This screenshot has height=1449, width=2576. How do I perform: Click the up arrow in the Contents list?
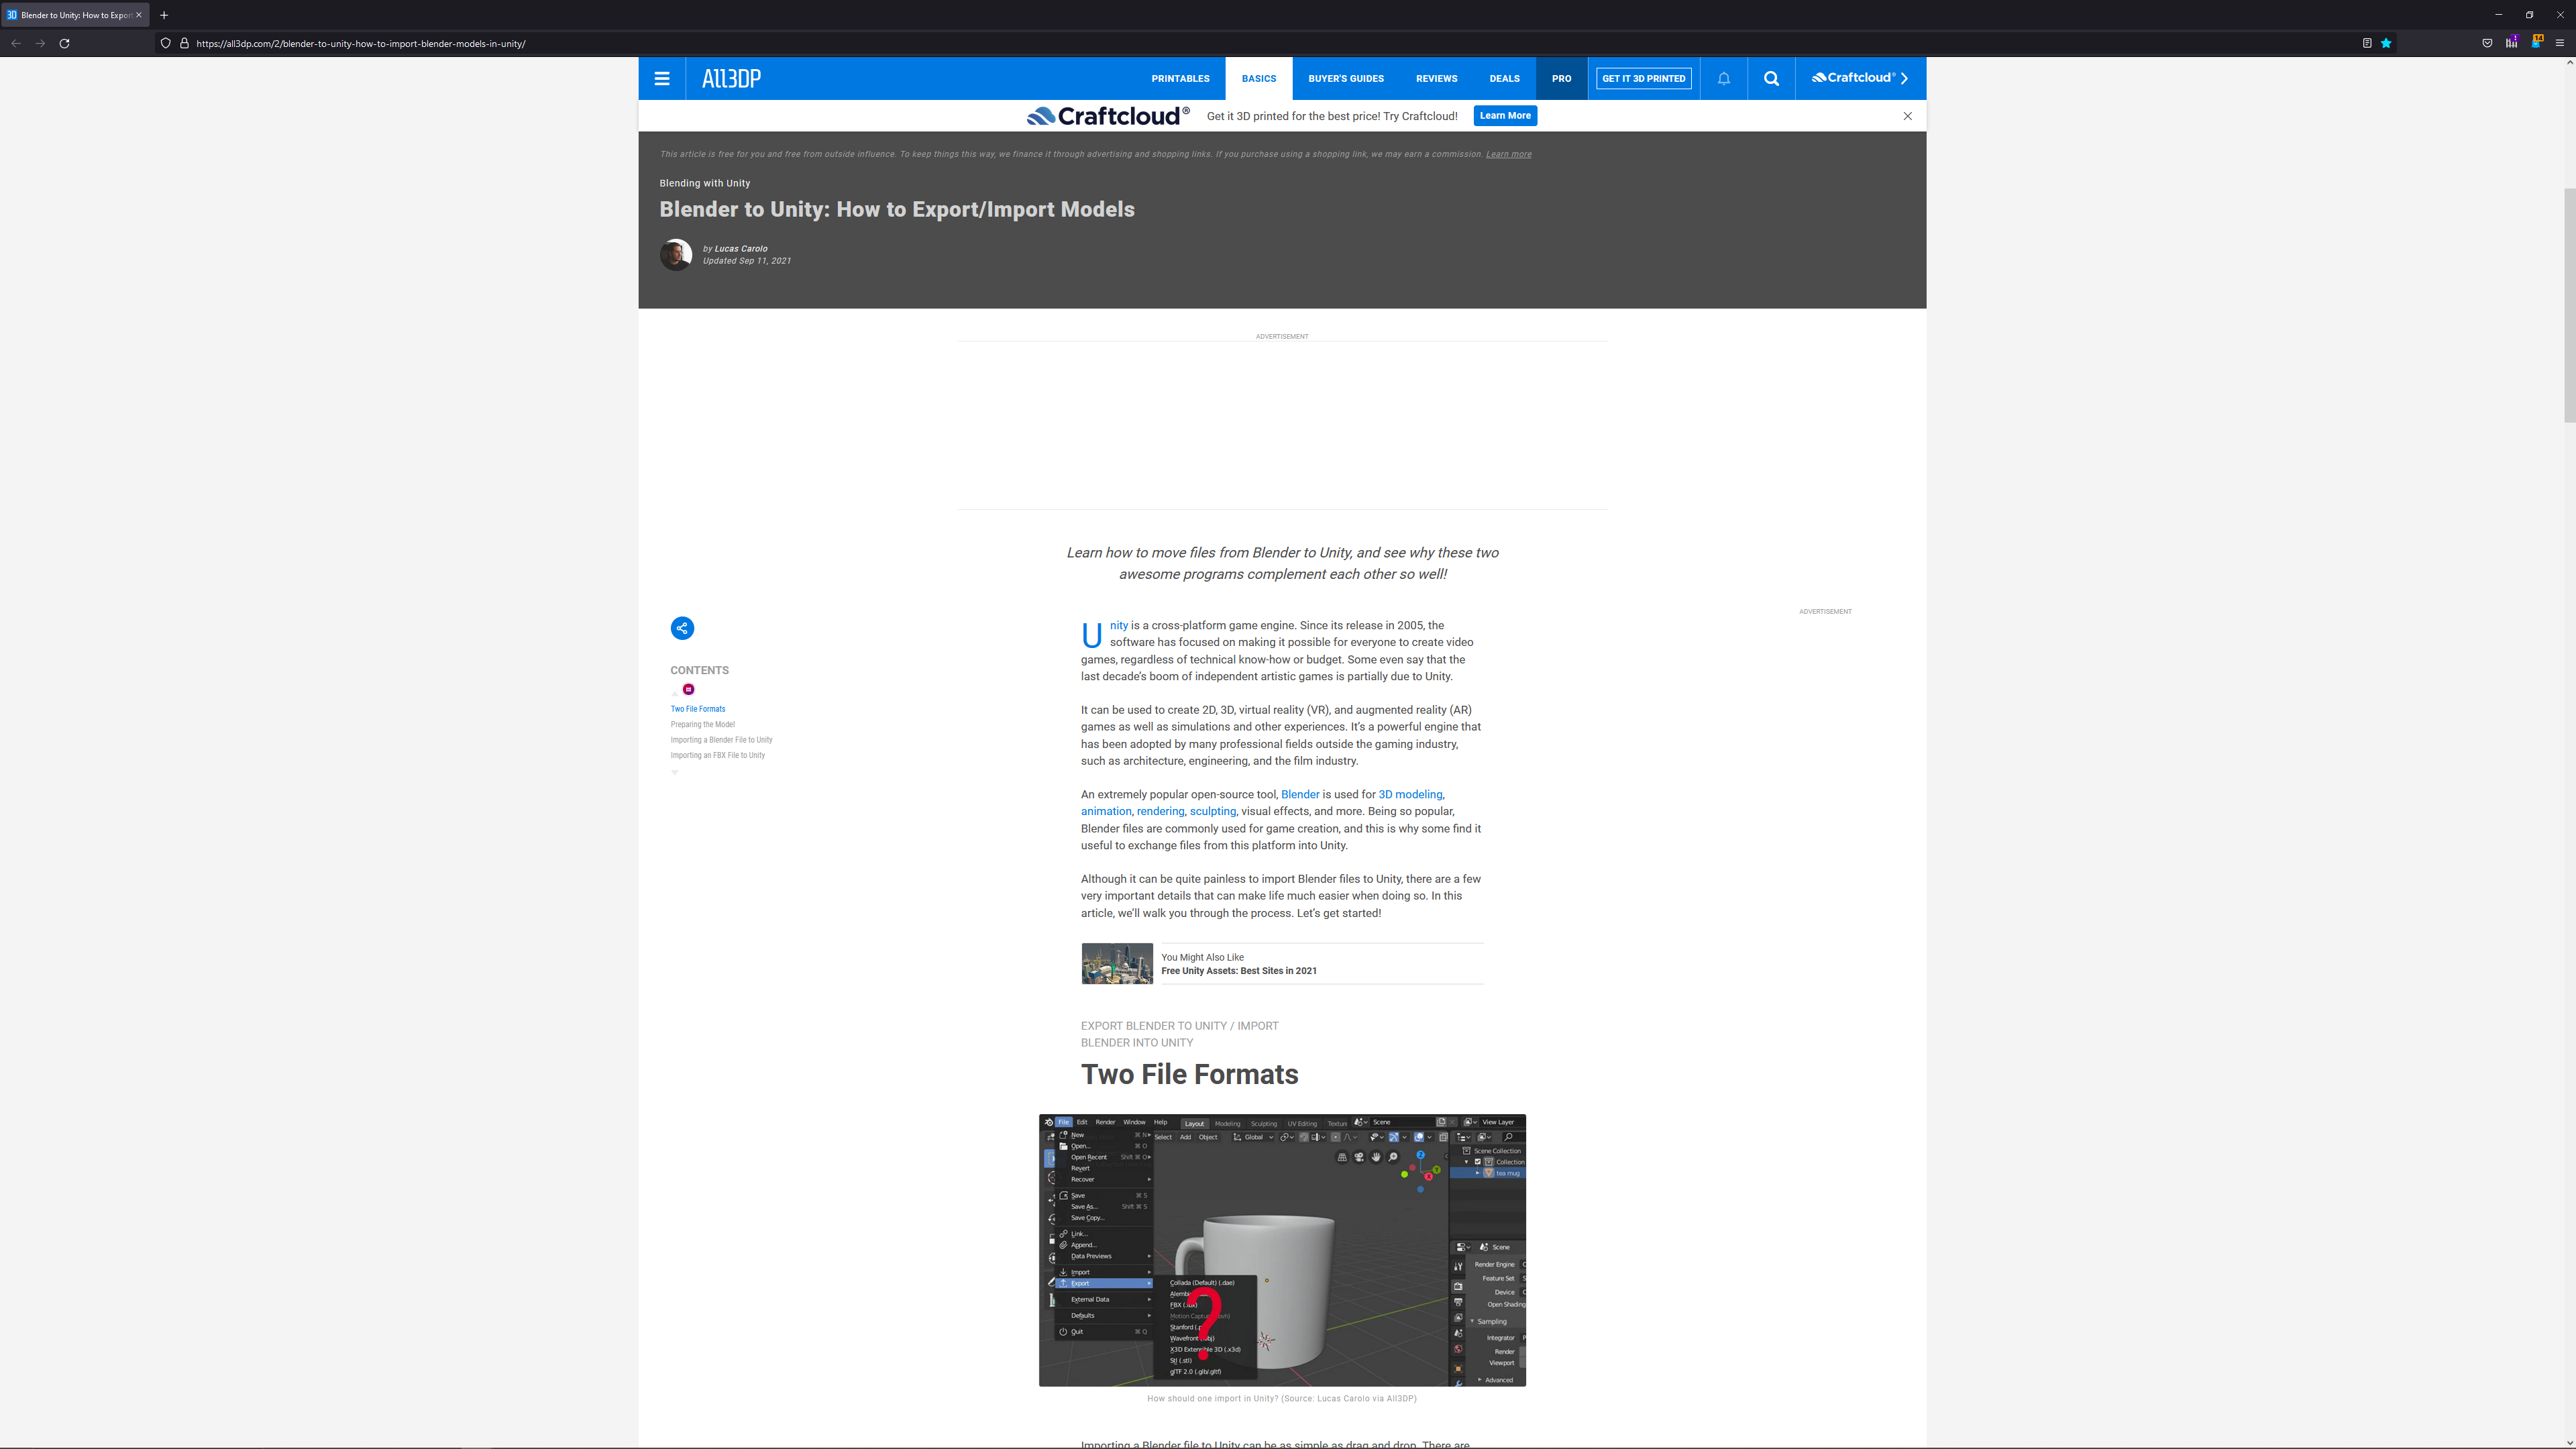coord(675,693)
